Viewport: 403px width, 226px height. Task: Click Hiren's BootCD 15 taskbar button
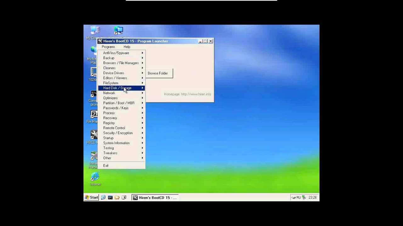pyautogui.click(x=155, y=197)
